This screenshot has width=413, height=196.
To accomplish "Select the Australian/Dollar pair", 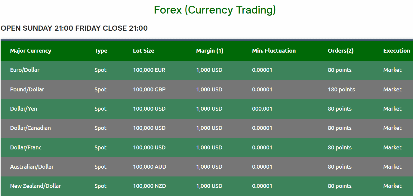I will click(32, 167).
